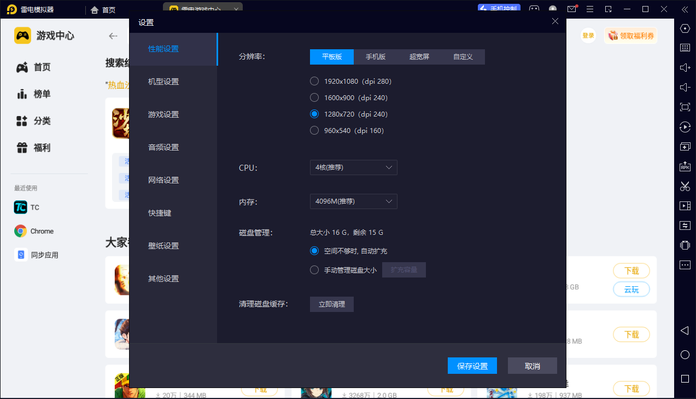Select the 手机版 resolution preset tab
The image size is (696, 399).
376,56
